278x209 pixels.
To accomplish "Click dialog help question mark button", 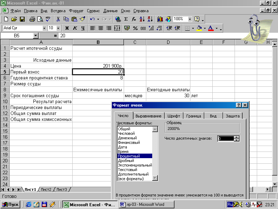I will 239,105.
